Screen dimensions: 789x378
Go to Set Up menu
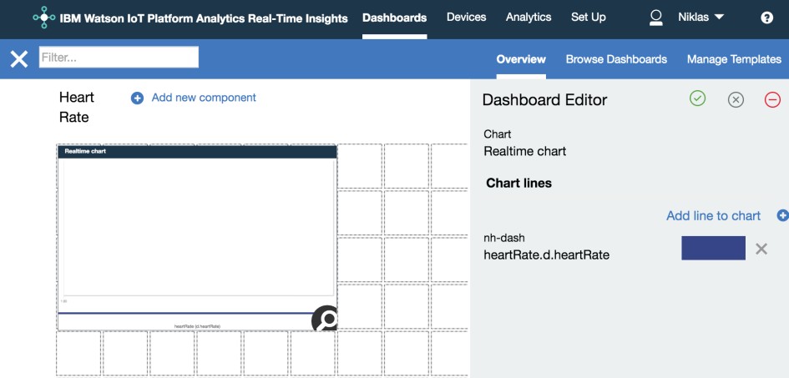(589, 17)
